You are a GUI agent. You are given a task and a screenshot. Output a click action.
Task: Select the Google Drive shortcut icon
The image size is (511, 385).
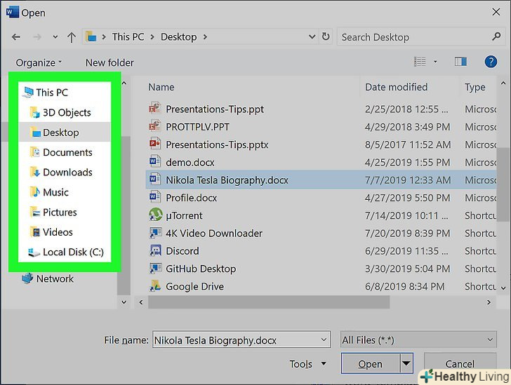[155, 285]
